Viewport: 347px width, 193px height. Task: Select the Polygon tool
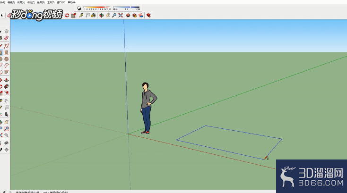click(7, 59)
